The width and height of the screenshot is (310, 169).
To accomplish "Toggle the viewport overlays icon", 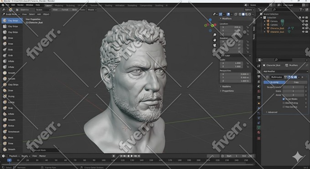I will click(x=228, y=14).
